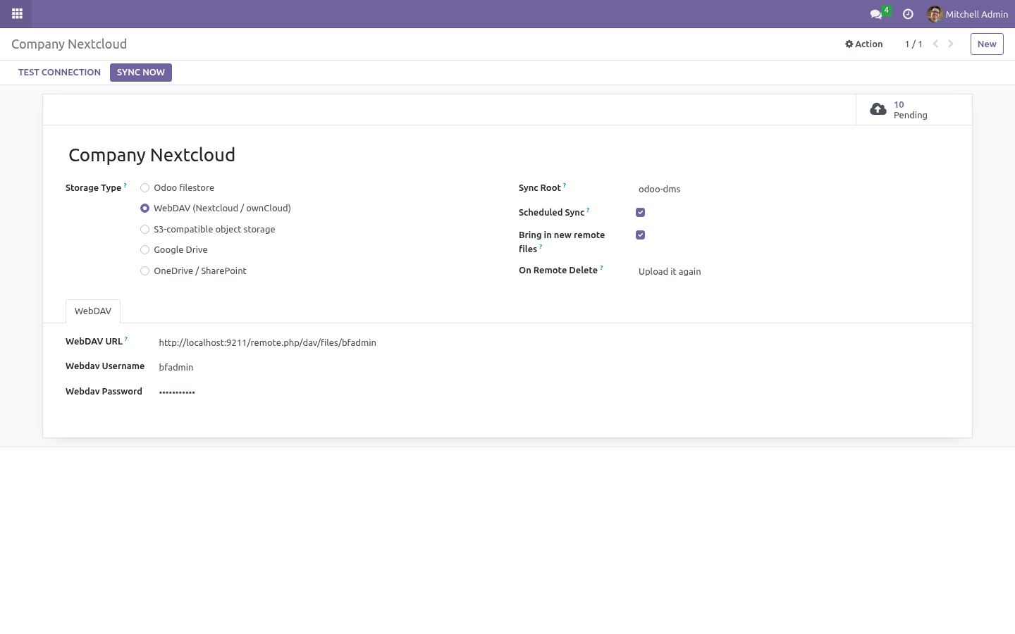Open the On Remote Delete dropdown
Image resolution: width=1015 pixels, height=634 pixels.
click(792, 271)
